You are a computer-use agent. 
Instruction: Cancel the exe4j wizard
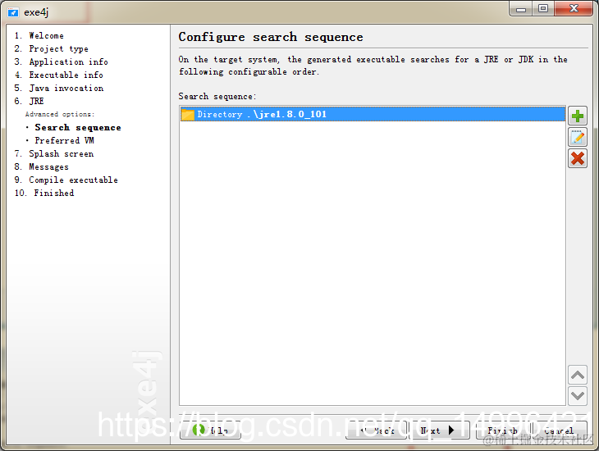coord(560,430)
